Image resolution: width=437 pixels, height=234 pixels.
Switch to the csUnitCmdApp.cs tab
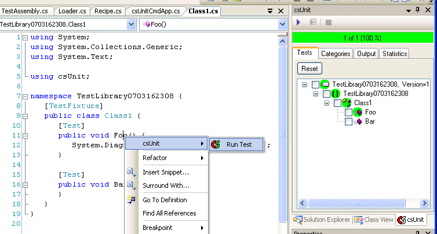pos(155,11)
